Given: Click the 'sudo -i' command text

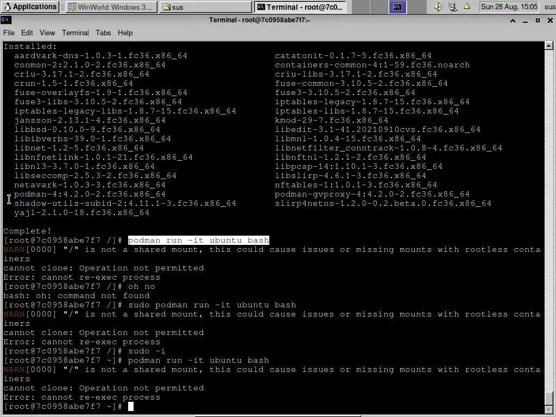Looking at the screenshot, I should [147, 351].
